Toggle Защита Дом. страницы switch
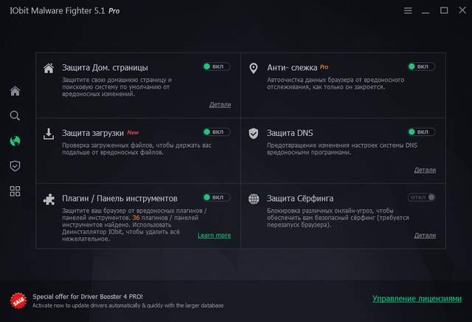The image size is (472, 322). click(217, 67)
